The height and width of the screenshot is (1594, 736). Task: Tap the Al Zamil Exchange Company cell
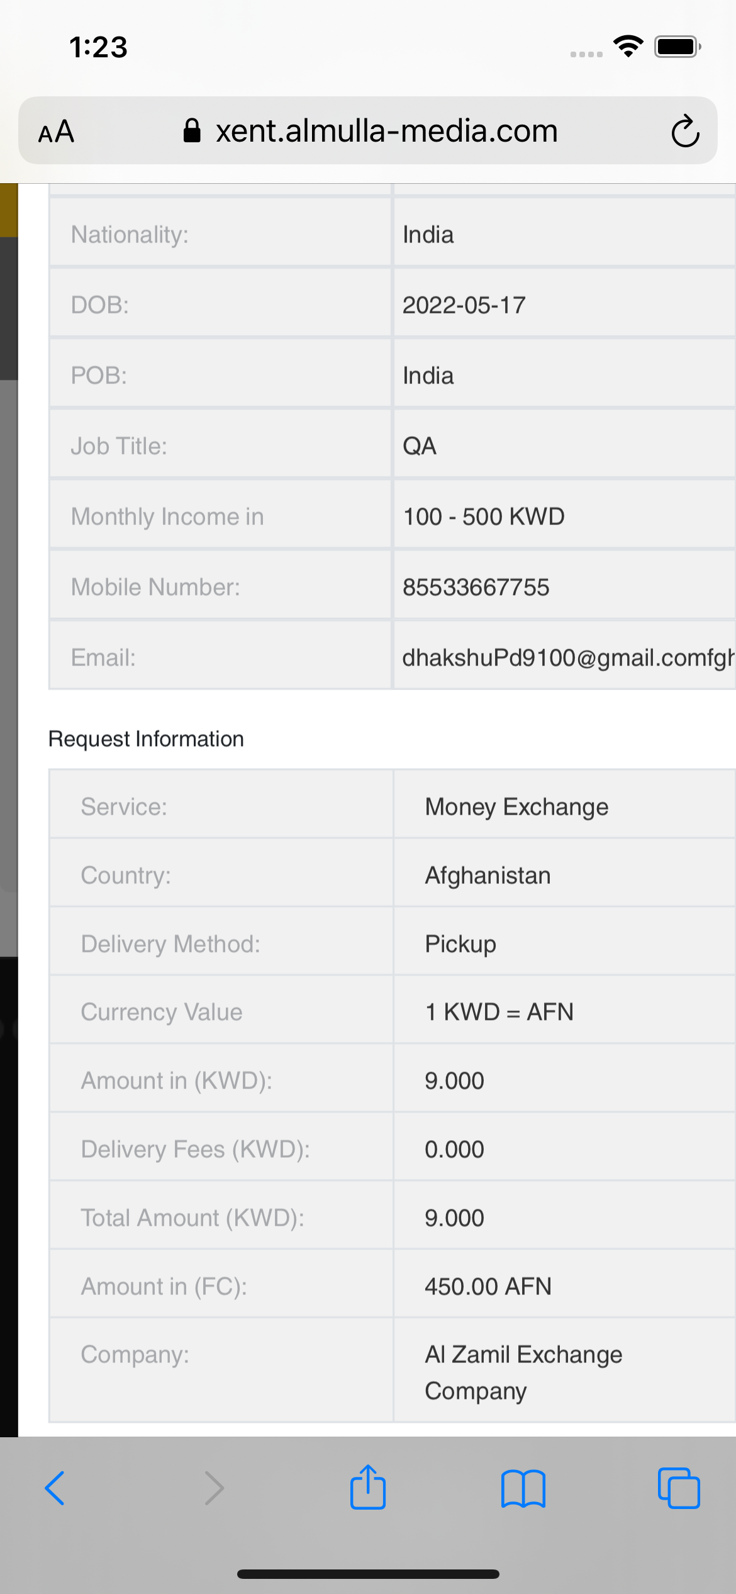pos(523,1372)
